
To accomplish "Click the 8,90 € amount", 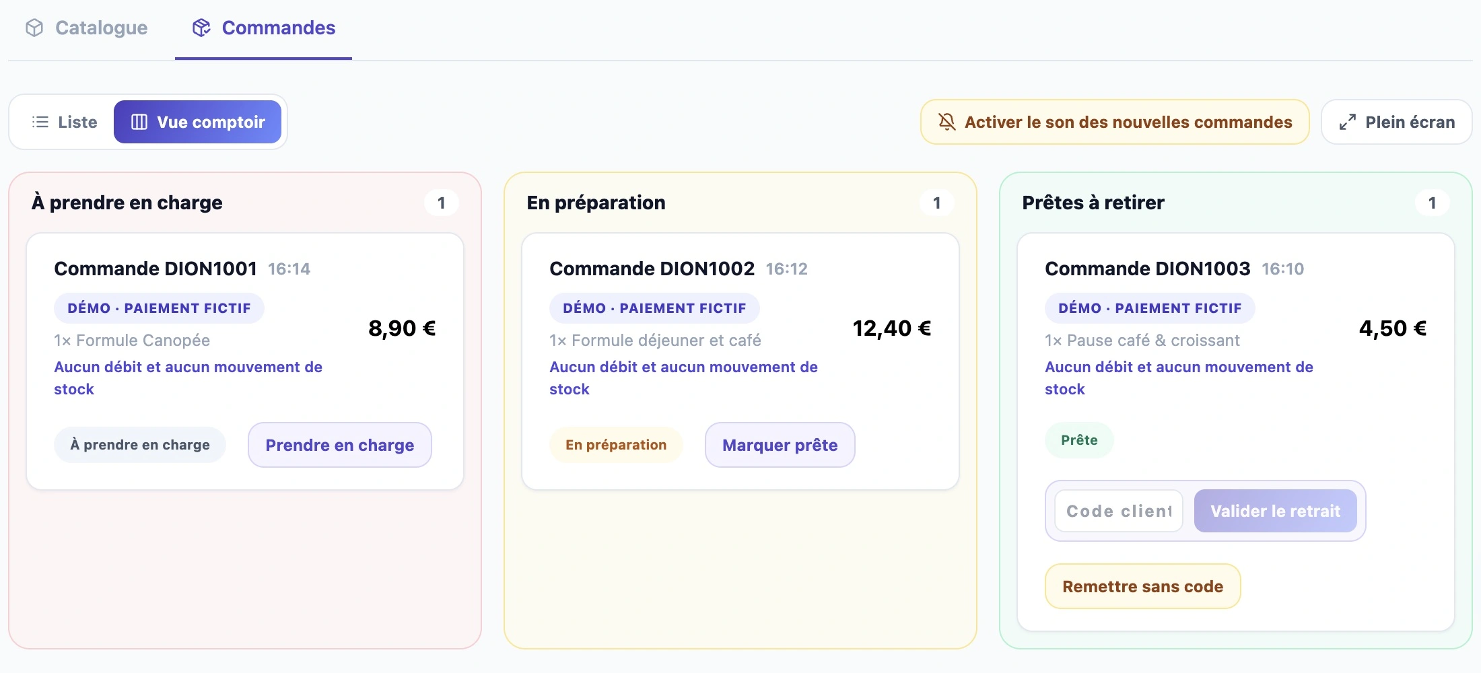I will coord(403,328).
